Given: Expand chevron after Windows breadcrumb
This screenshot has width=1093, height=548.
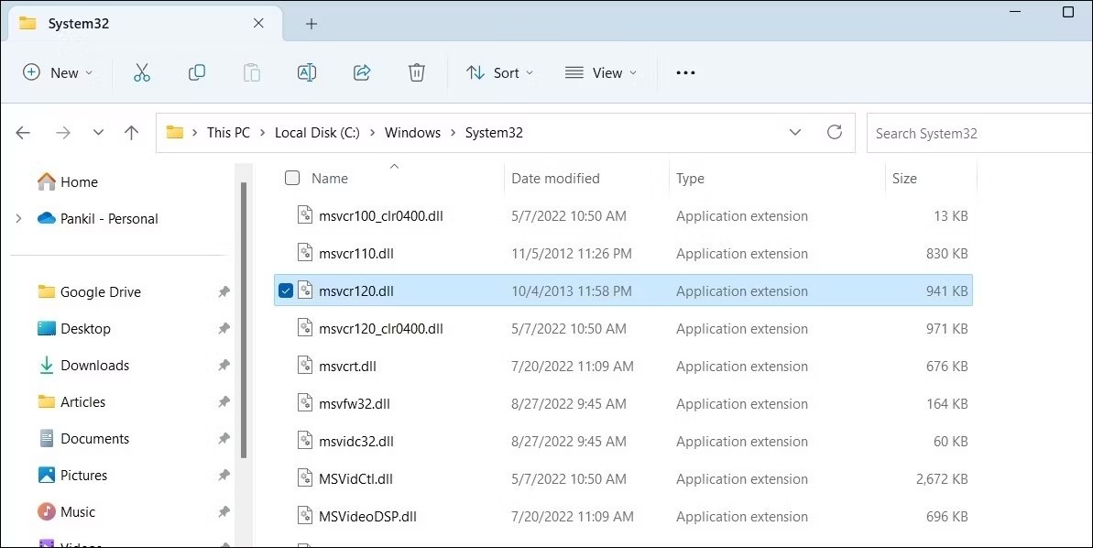Looking at the screenshot, I should 454,133.
